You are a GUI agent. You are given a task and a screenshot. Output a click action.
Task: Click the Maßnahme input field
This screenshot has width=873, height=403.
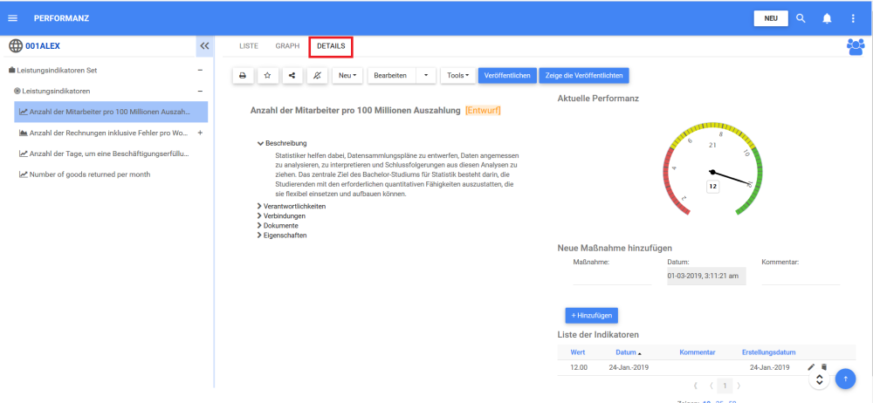(x=612, y=277)
